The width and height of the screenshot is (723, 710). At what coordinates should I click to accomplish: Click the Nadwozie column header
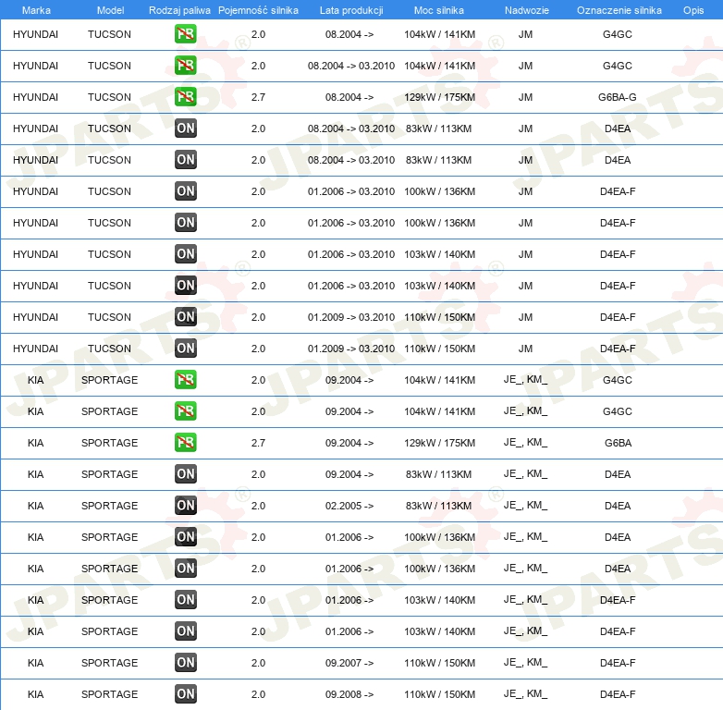point(527,10)
